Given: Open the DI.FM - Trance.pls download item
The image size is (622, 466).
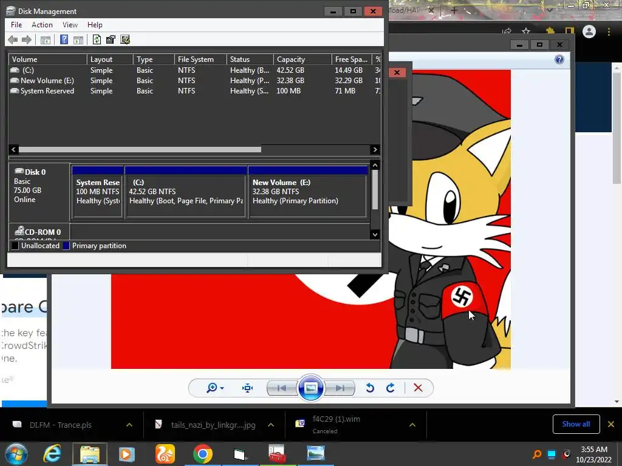Looking at the screenshot, I should tap(60, 425).
